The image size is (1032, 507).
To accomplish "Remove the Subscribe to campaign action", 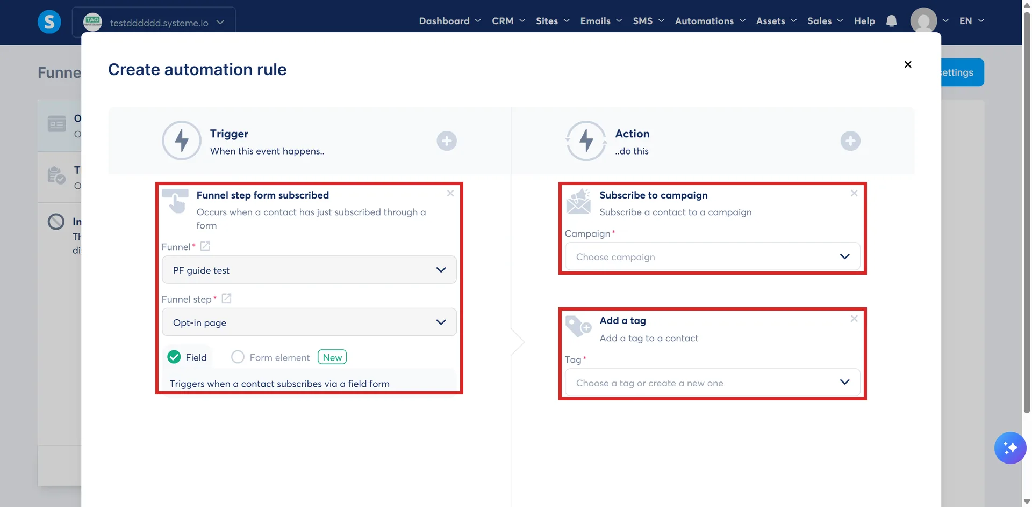I will (854, 193).
